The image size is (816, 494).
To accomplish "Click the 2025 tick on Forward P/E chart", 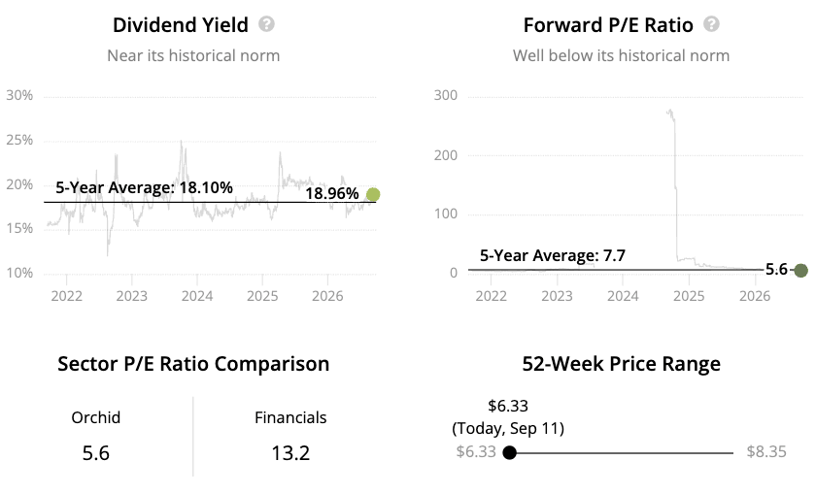I will click(689, 296).
